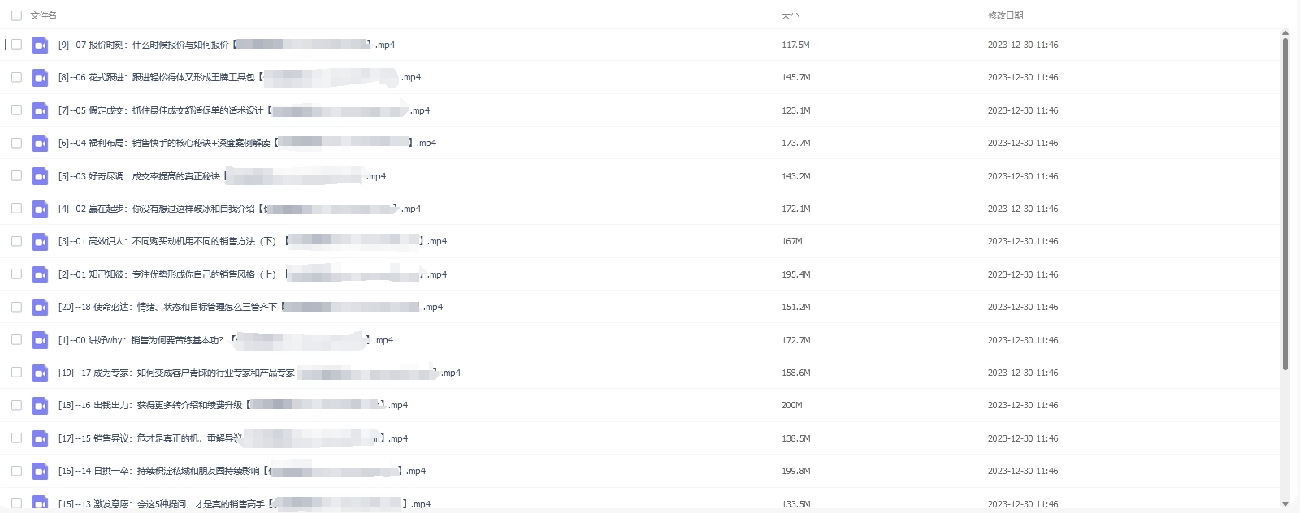
Task: Check the box for [3]--01 高效识人
Action: pyautogui.click(x=16, y=241)
